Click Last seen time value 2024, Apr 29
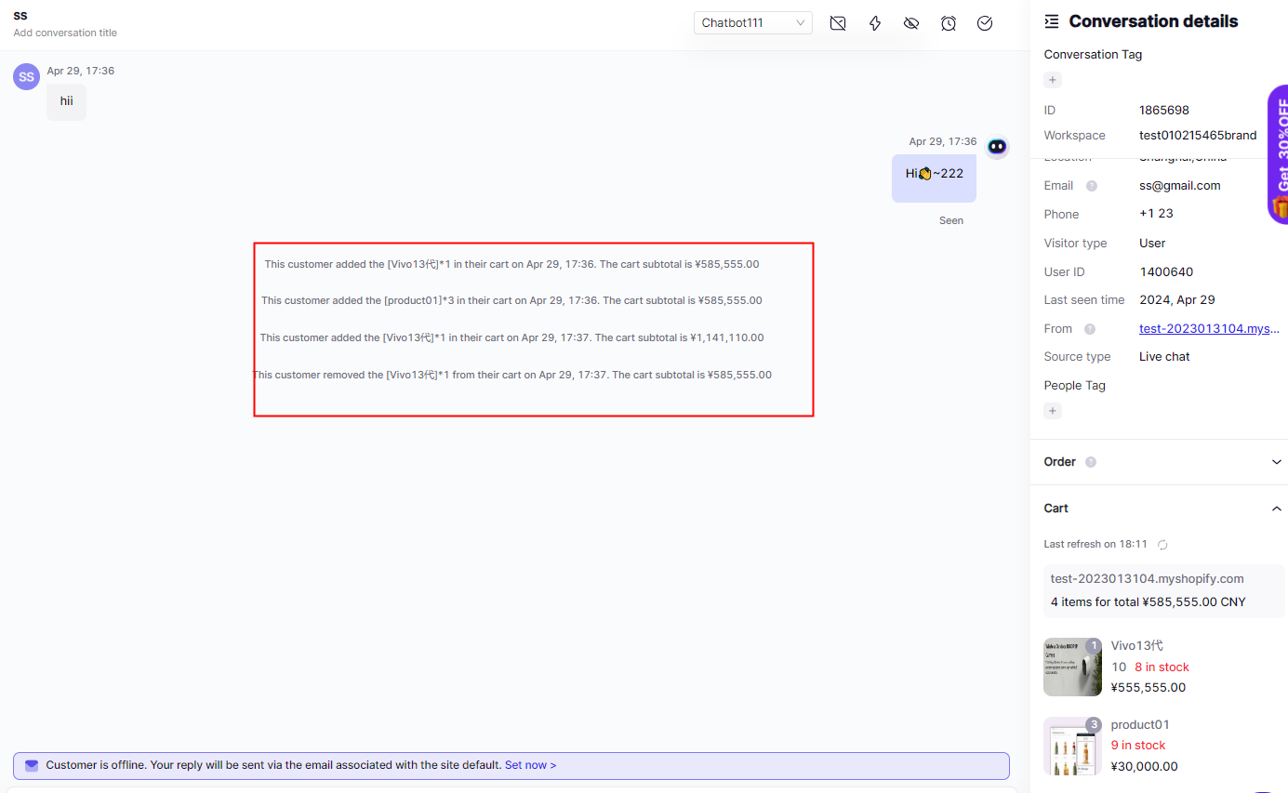The width and height of the screenshot is (1288, 793). tap(1176, 300)
